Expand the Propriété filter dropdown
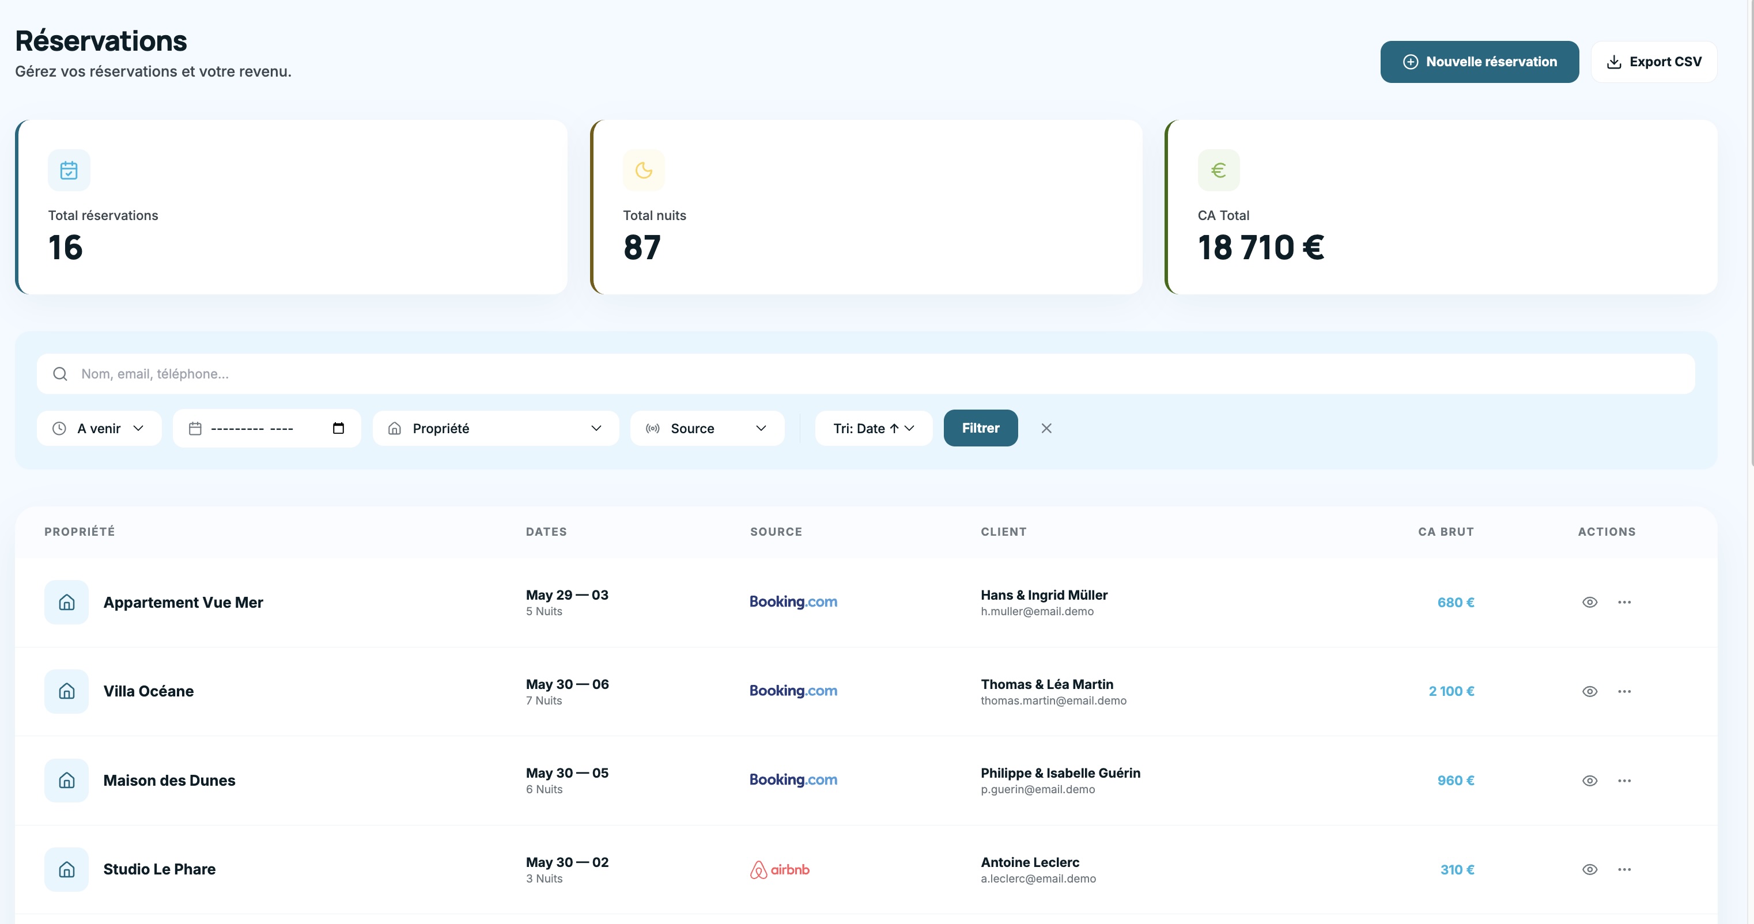This screenshot has width=1754, height=924. point(496,428)
